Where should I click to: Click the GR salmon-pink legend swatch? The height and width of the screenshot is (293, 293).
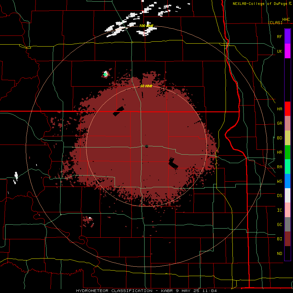287,123
